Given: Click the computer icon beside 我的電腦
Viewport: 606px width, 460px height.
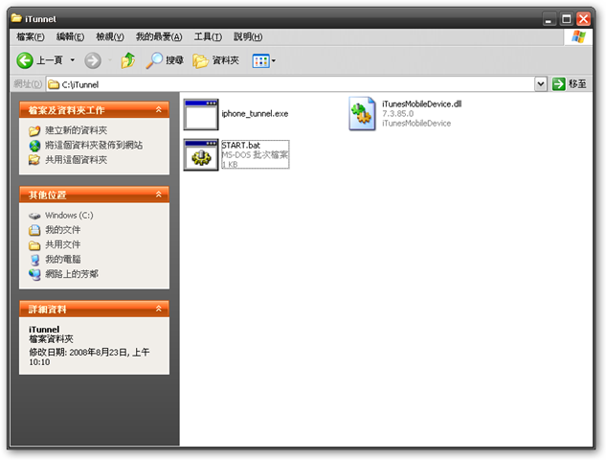Looking at the screenshot, I should tap(34, 260).
